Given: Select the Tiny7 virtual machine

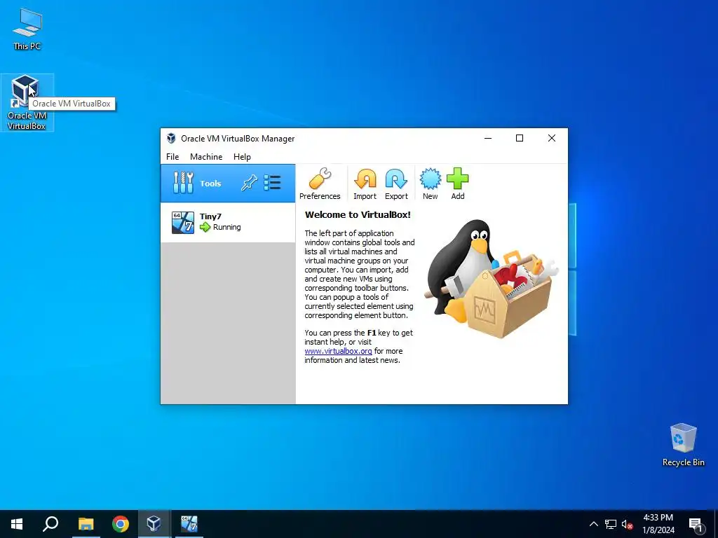Looking at the screenshot, I should click(x=228, y=222).
